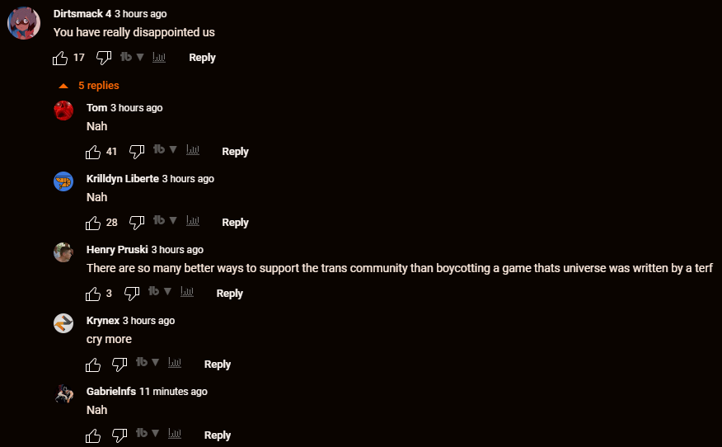Open dislike-count dropdown arrow on Dirtsmack 4's comment
The width and height of the screenshot is (722, 447).
coord(140,57)
